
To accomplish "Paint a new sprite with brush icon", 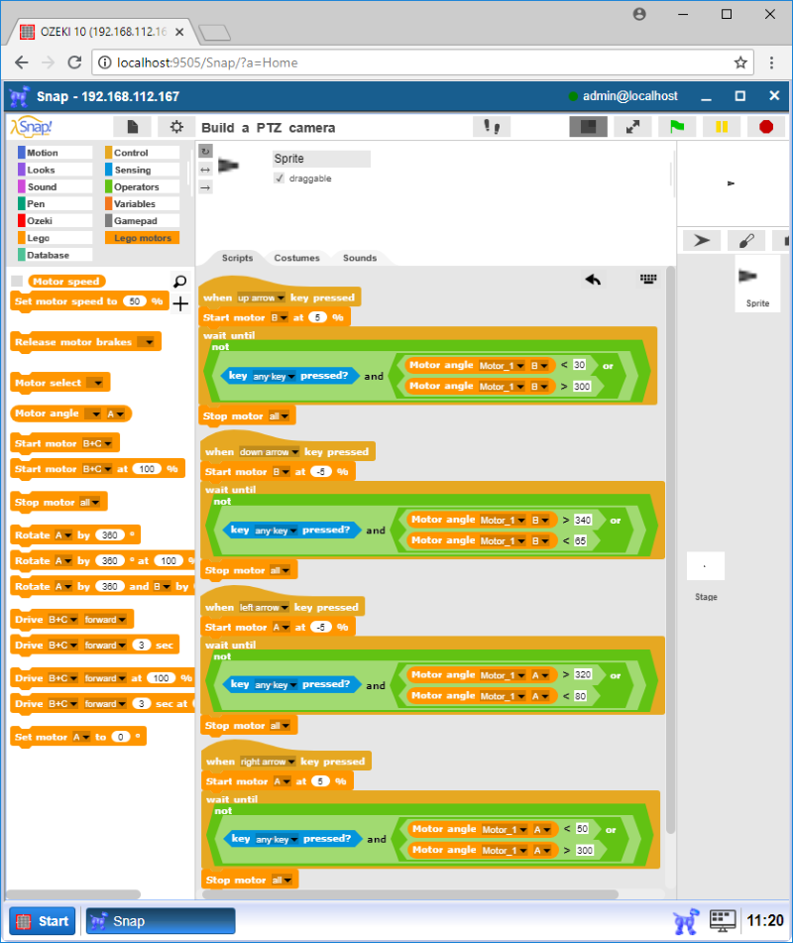I will (746, 241).
